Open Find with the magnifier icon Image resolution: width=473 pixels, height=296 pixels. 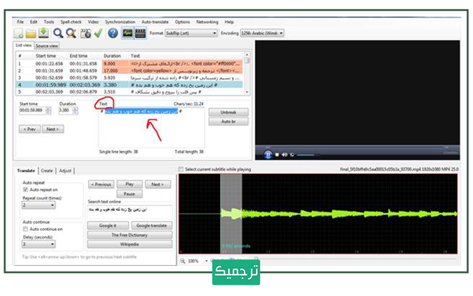pos(58,33)
